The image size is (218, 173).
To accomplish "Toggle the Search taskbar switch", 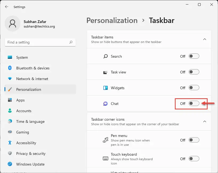I will point(194,56).
